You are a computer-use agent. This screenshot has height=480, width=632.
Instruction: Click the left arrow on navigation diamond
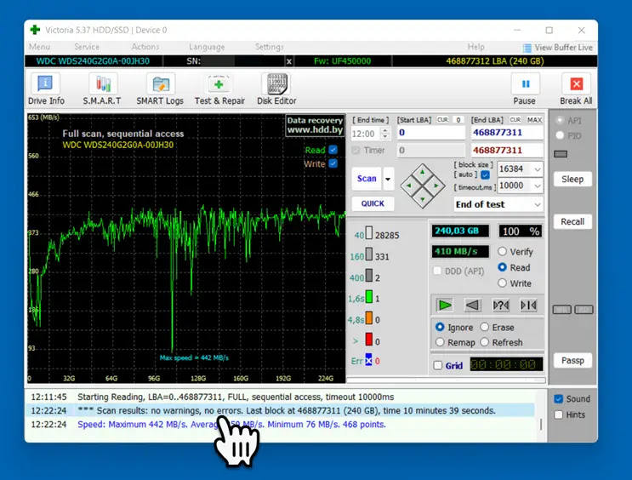point(408,186)
